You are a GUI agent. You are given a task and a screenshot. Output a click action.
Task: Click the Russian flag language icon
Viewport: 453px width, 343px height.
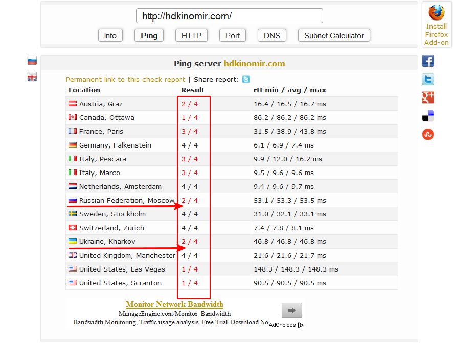click(x=32, y=61)
